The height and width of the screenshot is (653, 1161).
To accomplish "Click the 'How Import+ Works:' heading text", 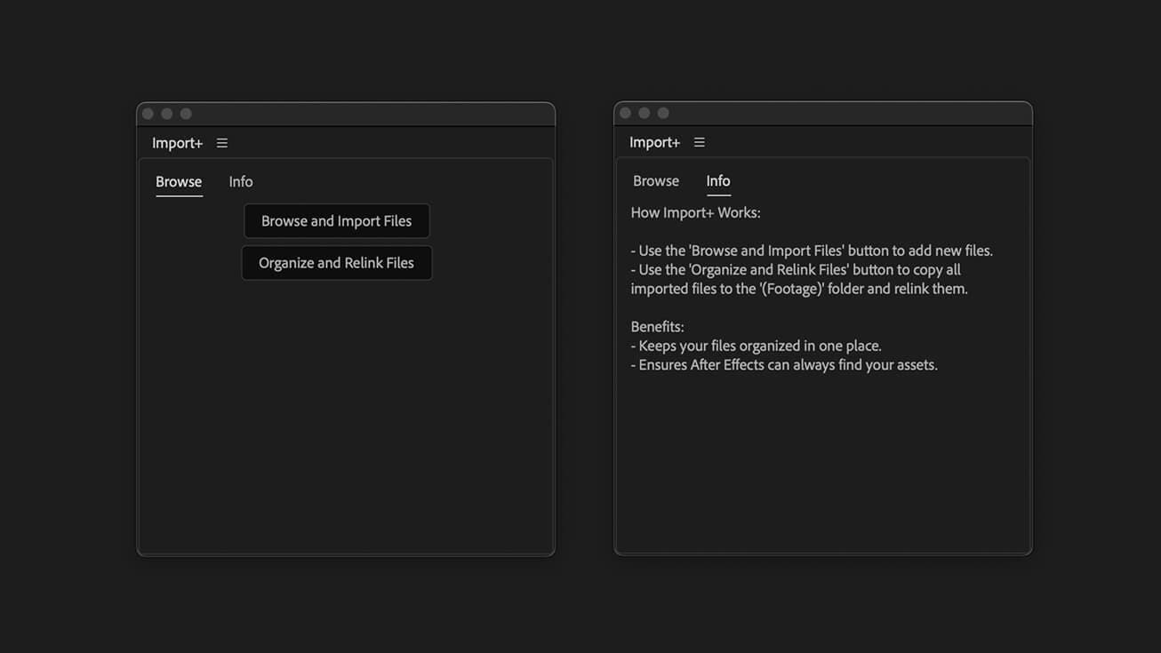I will coord(695,211).
